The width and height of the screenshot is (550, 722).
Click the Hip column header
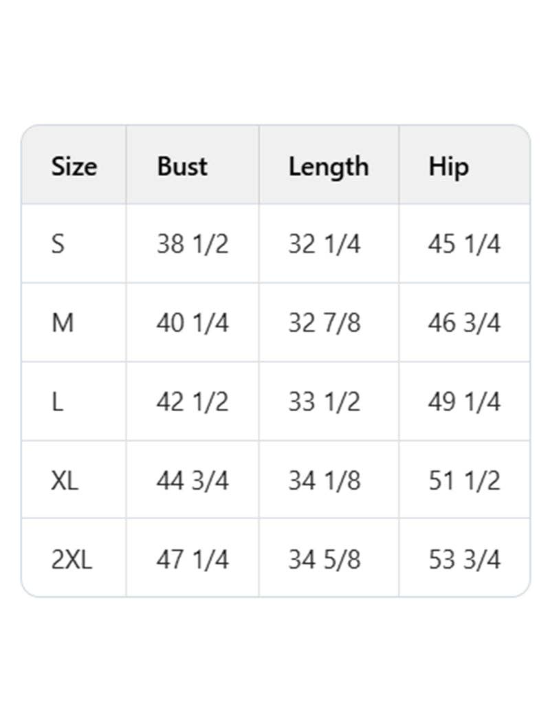click(448, 166)
